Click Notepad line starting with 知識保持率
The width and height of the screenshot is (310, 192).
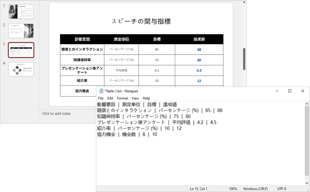(144, 116)
